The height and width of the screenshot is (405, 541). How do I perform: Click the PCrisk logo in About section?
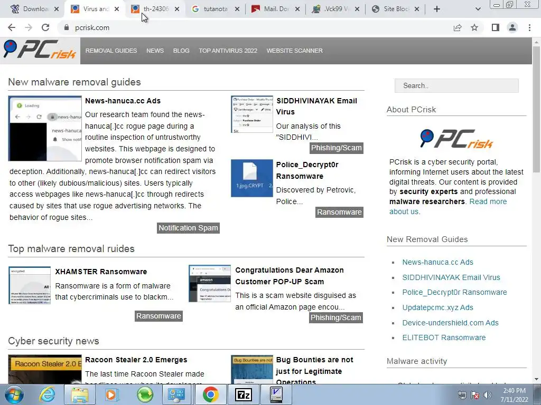click(x=456, y=139)
